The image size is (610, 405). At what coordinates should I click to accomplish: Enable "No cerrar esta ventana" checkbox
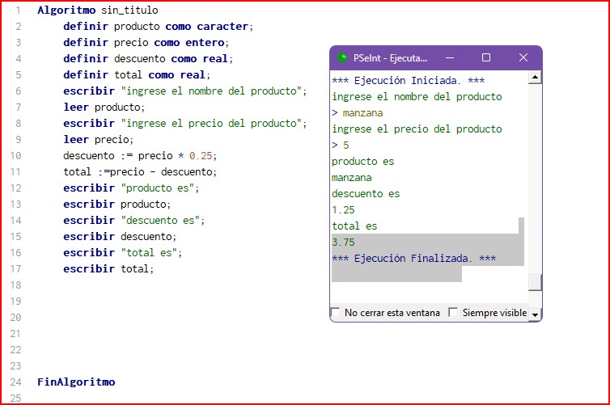pos(336,312)
